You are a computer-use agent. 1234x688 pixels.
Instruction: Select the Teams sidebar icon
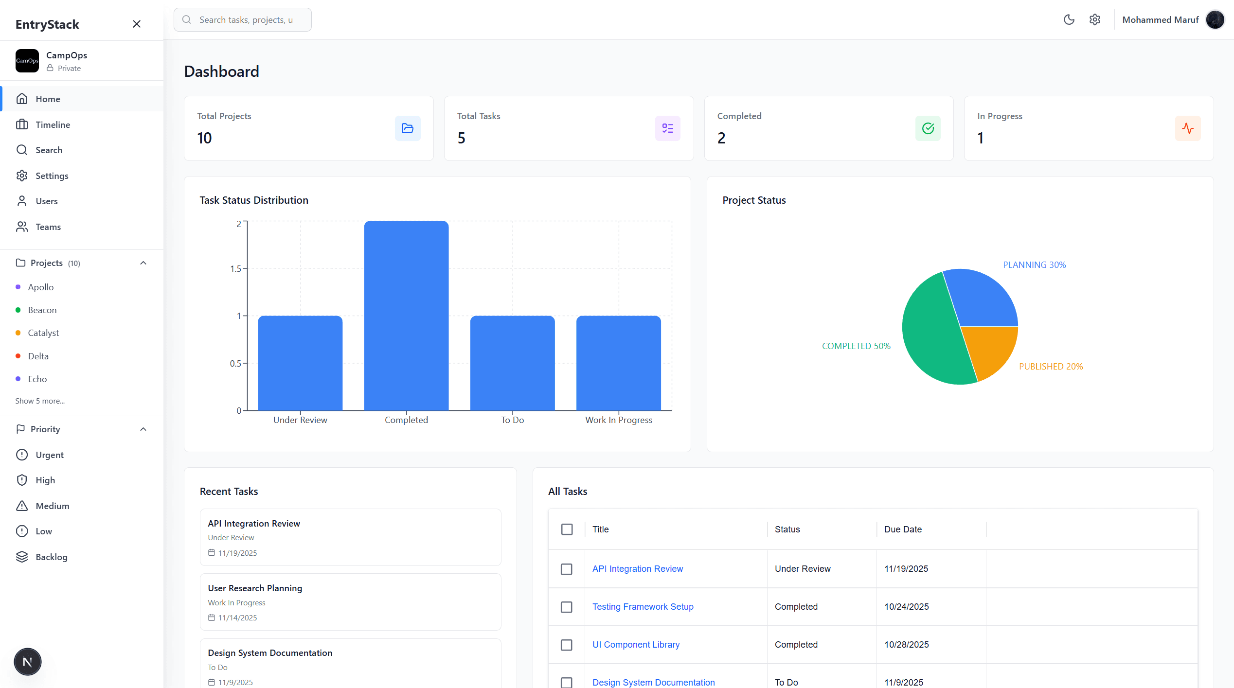pos(22,227)
